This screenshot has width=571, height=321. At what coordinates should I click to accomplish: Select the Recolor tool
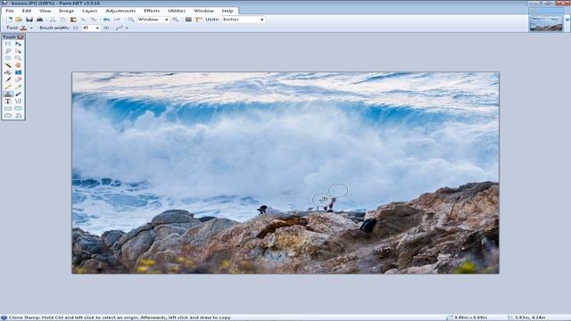point(18,94)
